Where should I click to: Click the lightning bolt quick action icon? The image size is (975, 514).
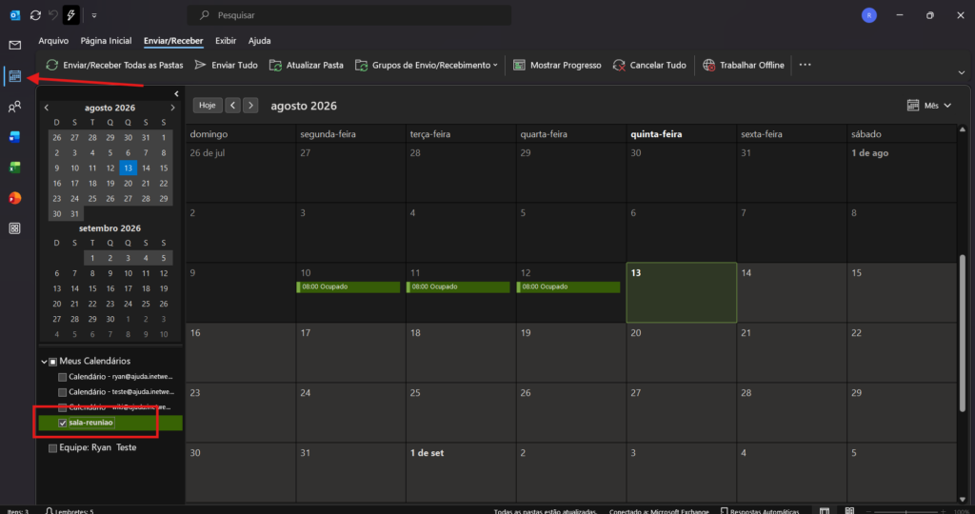70,15
